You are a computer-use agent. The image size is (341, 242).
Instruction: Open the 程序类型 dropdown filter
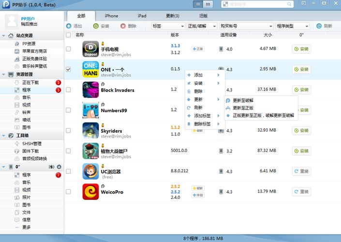pyautogui.click(x=292, y=26)
